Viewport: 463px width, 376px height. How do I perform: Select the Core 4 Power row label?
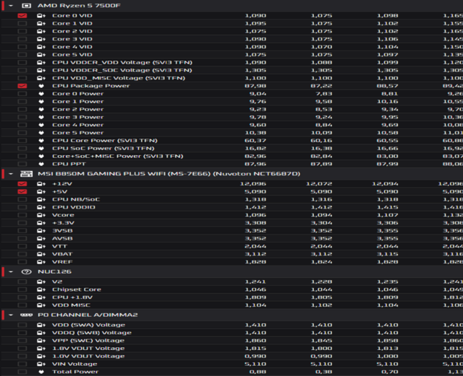pos(78,125)
